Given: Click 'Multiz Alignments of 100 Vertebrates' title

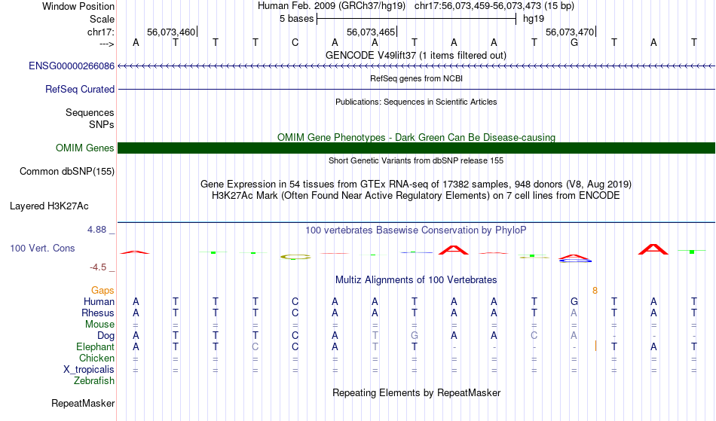Looking at the screenshot, I should click(416, 280).
